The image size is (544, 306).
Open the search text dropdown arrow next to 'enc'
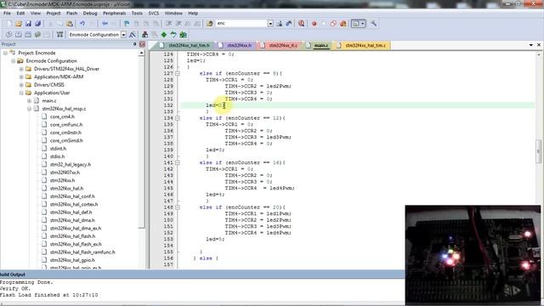(270, 24)
